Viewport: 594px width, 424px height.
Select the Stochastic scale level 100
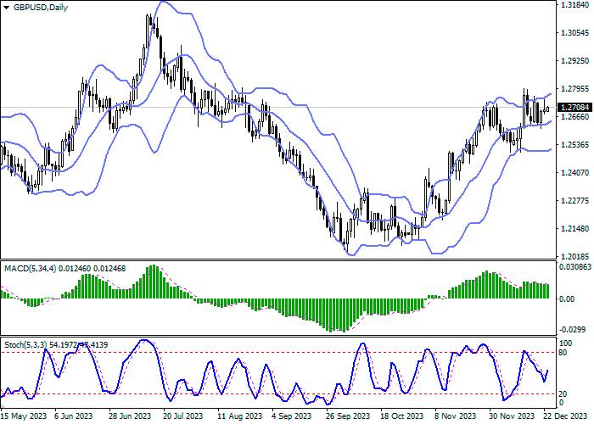pos(566,343)
